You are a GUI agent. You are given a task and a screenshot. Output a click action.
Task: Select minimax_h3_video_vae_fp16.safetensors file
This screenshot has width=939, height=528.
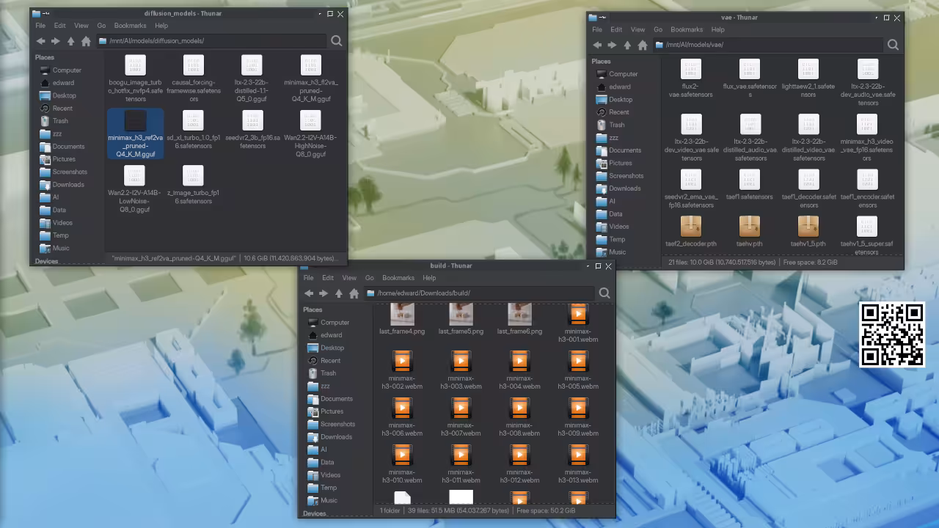pos(867,139)
